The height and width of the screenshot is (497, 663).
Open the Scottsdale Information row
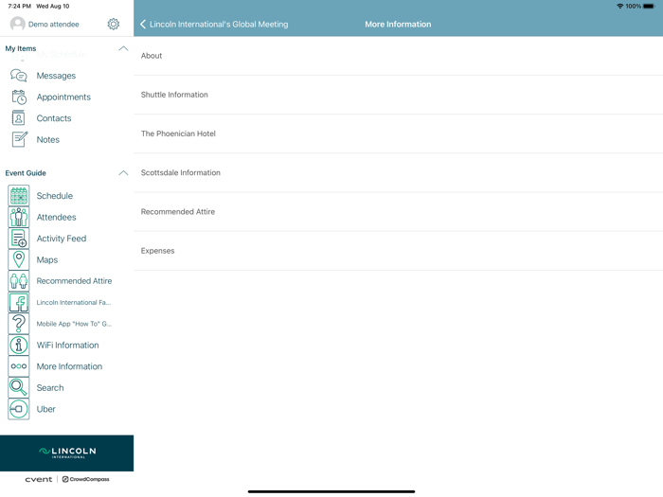pyautogui.click(x=399, y=172)
